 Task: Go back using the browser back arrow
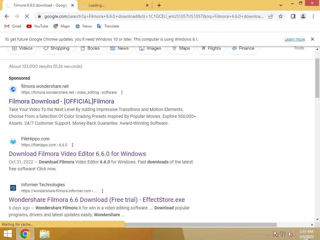click(7, 16)
